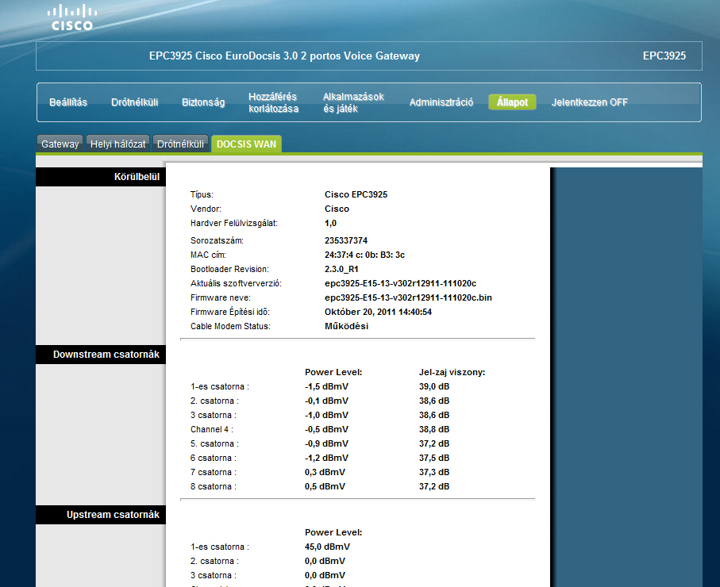Image resolution: width=720 pixels, height=587 pixels.
Task: Click downstream Power Level column heading
Action: pos(333,372)
